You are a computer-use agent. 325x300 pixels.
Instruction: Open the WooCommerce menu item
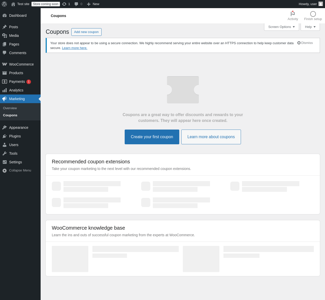click(20, 64)
